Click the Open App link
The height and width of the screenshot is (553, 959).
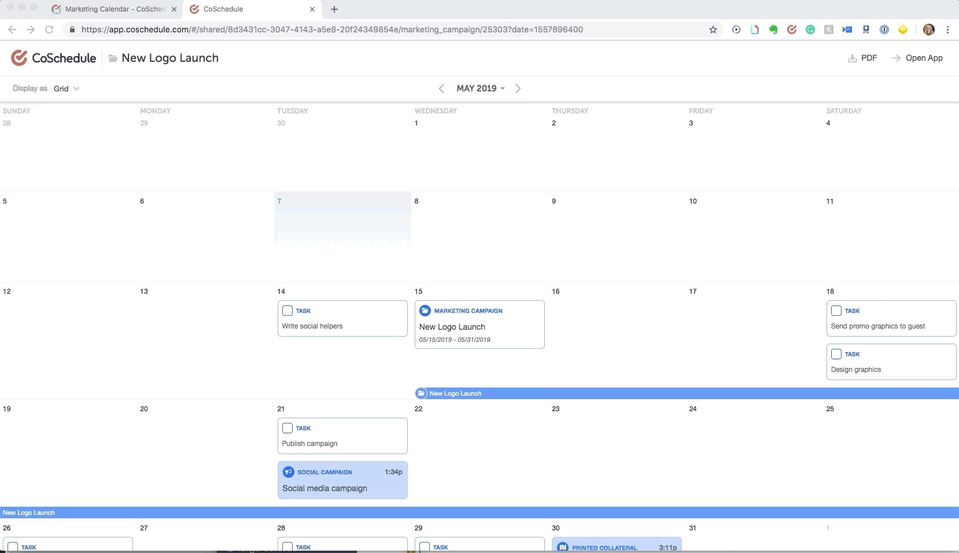(917, 58)
